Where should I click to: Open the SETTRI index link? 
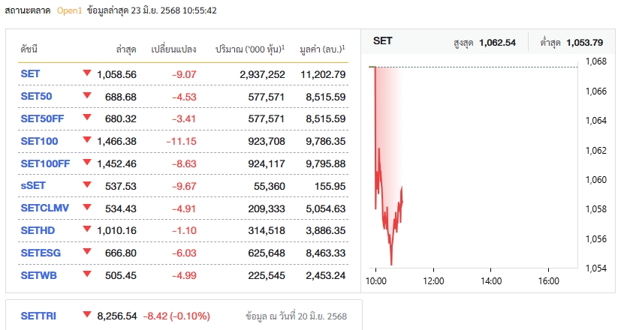pyautogui.click(x=38, y=317)
